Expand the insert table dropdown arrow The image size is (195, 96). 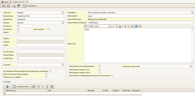[89, 26]
